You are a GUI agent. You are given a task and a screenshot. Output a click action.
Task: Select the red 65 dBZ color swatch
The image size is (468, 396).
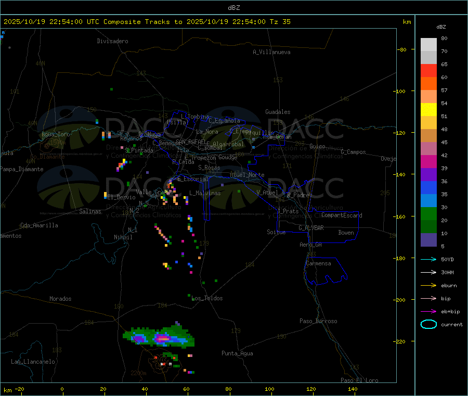click(x=428, y=70)
